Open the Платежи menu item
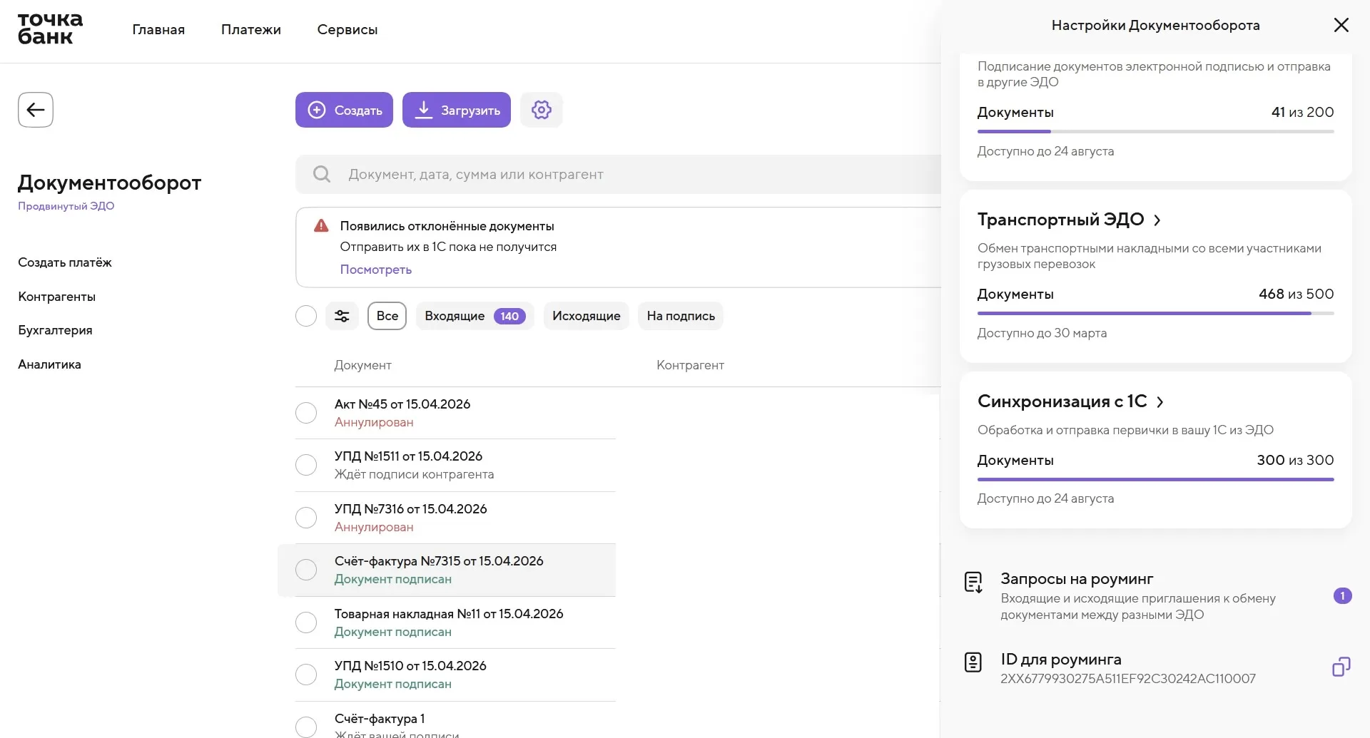The width and height of the screenshot is (1370, 738). click(250, 30)
